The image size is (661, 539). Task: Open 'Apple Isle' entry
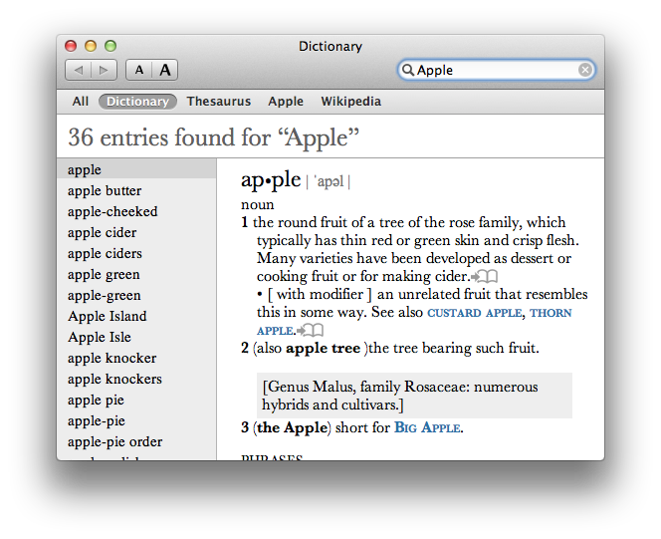(x=136, y=337)
